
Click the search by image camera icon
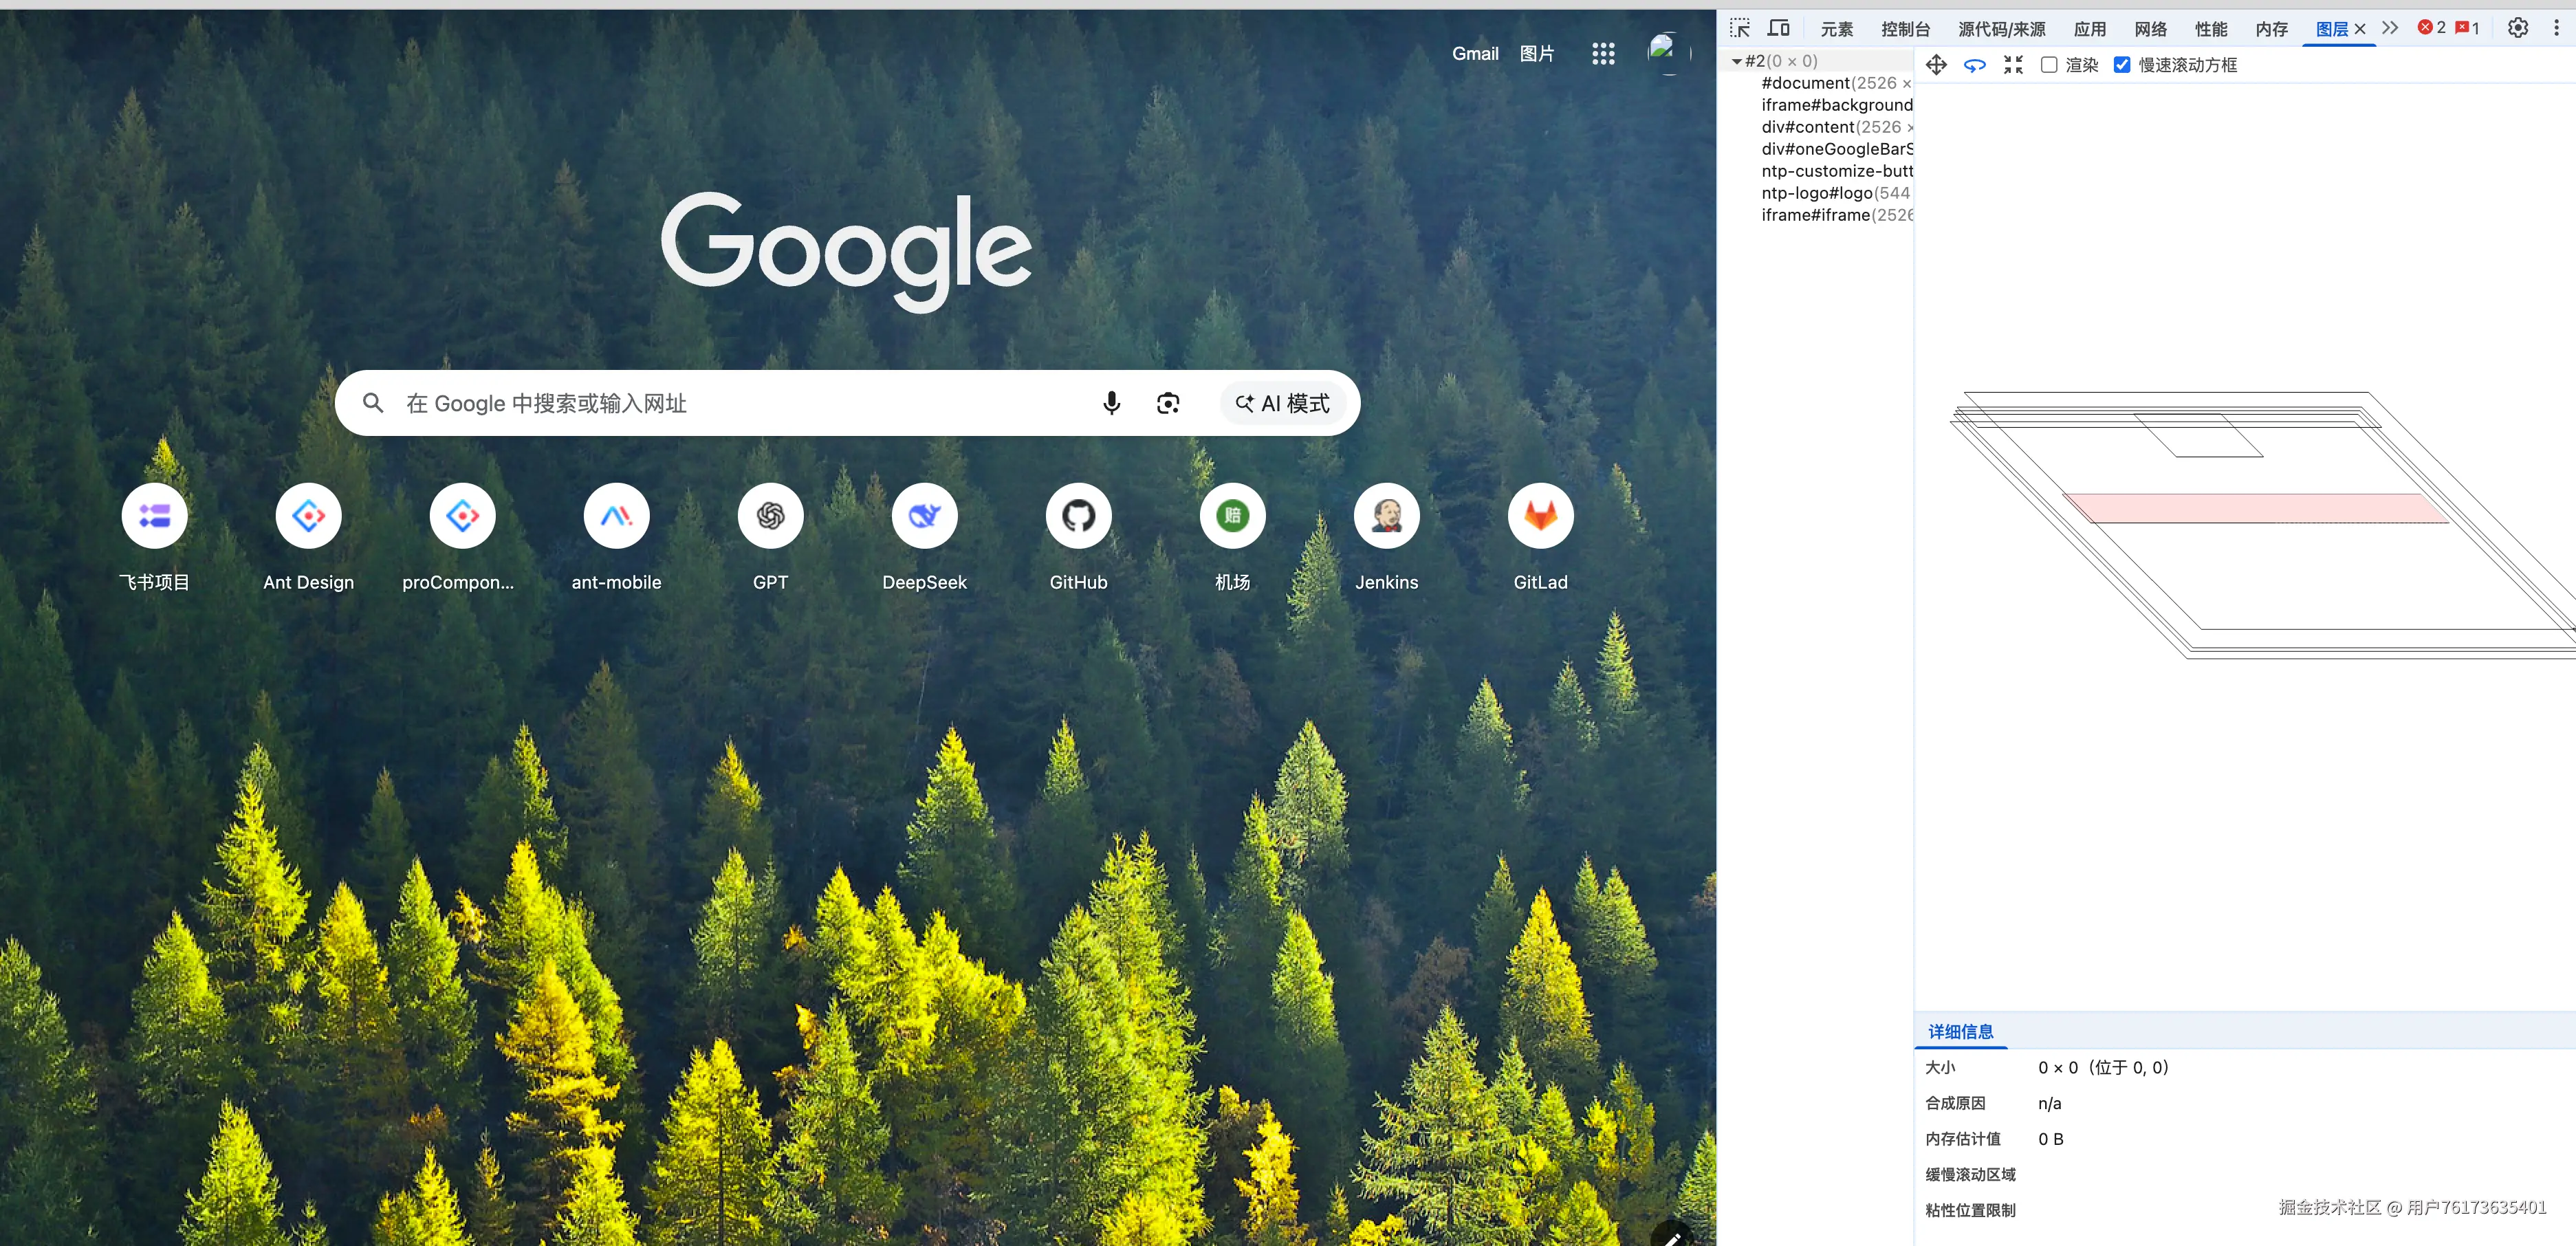pos(1167,403)
